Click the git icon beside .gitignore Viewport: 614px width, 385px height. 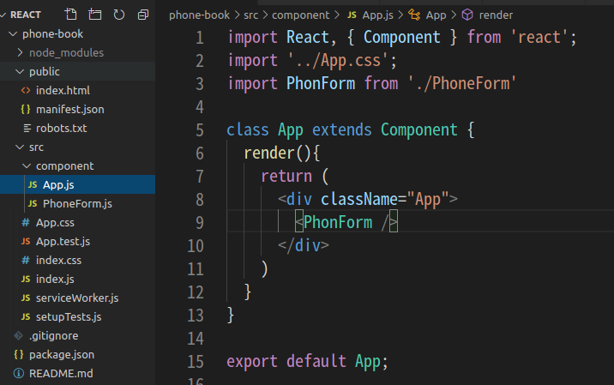[18, 335]
